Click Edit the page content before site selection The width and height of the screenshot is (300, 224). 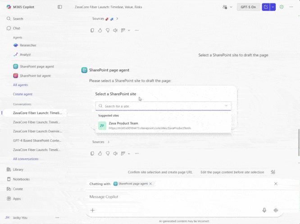(232, 172)
